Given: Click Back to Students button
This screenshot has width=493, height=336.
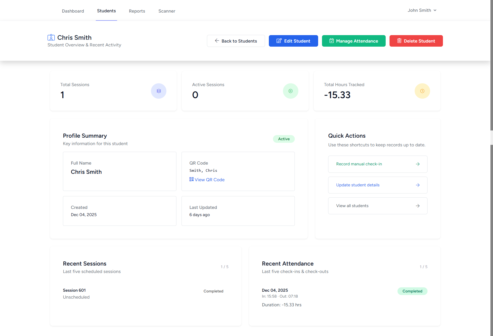Looking at the screenshot, I should [236, 41].
